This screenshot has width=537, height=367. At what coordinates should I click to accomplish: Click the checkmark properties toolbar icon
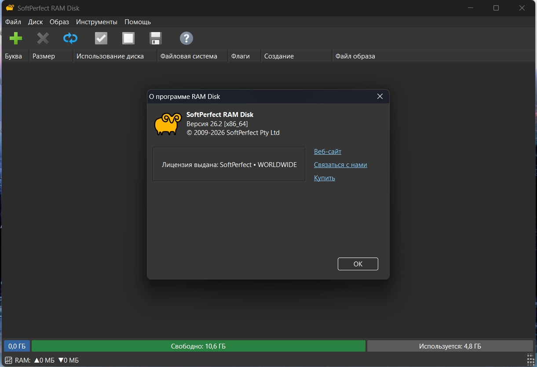pyautogui.click(x=101, y=38)
